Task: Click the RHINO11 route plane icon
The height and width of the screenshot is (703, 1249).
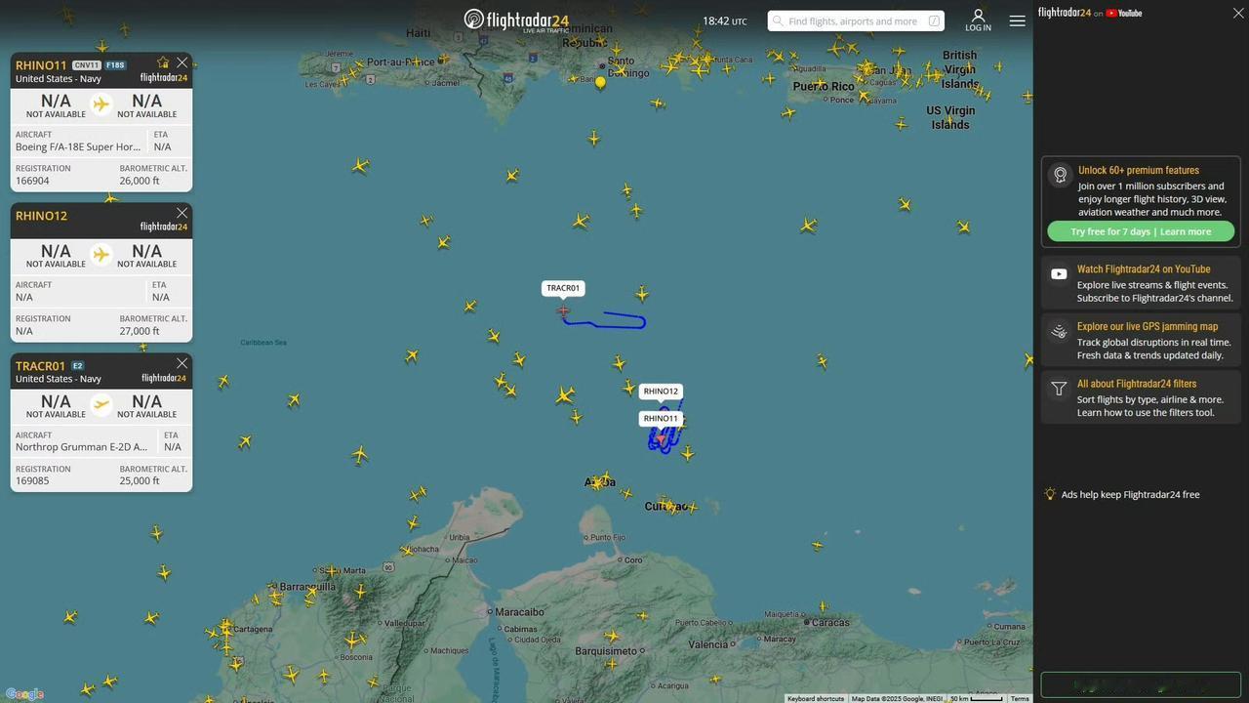Action: [x=101, y=103]
